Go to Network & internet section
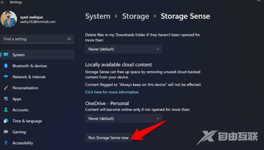 29,77
